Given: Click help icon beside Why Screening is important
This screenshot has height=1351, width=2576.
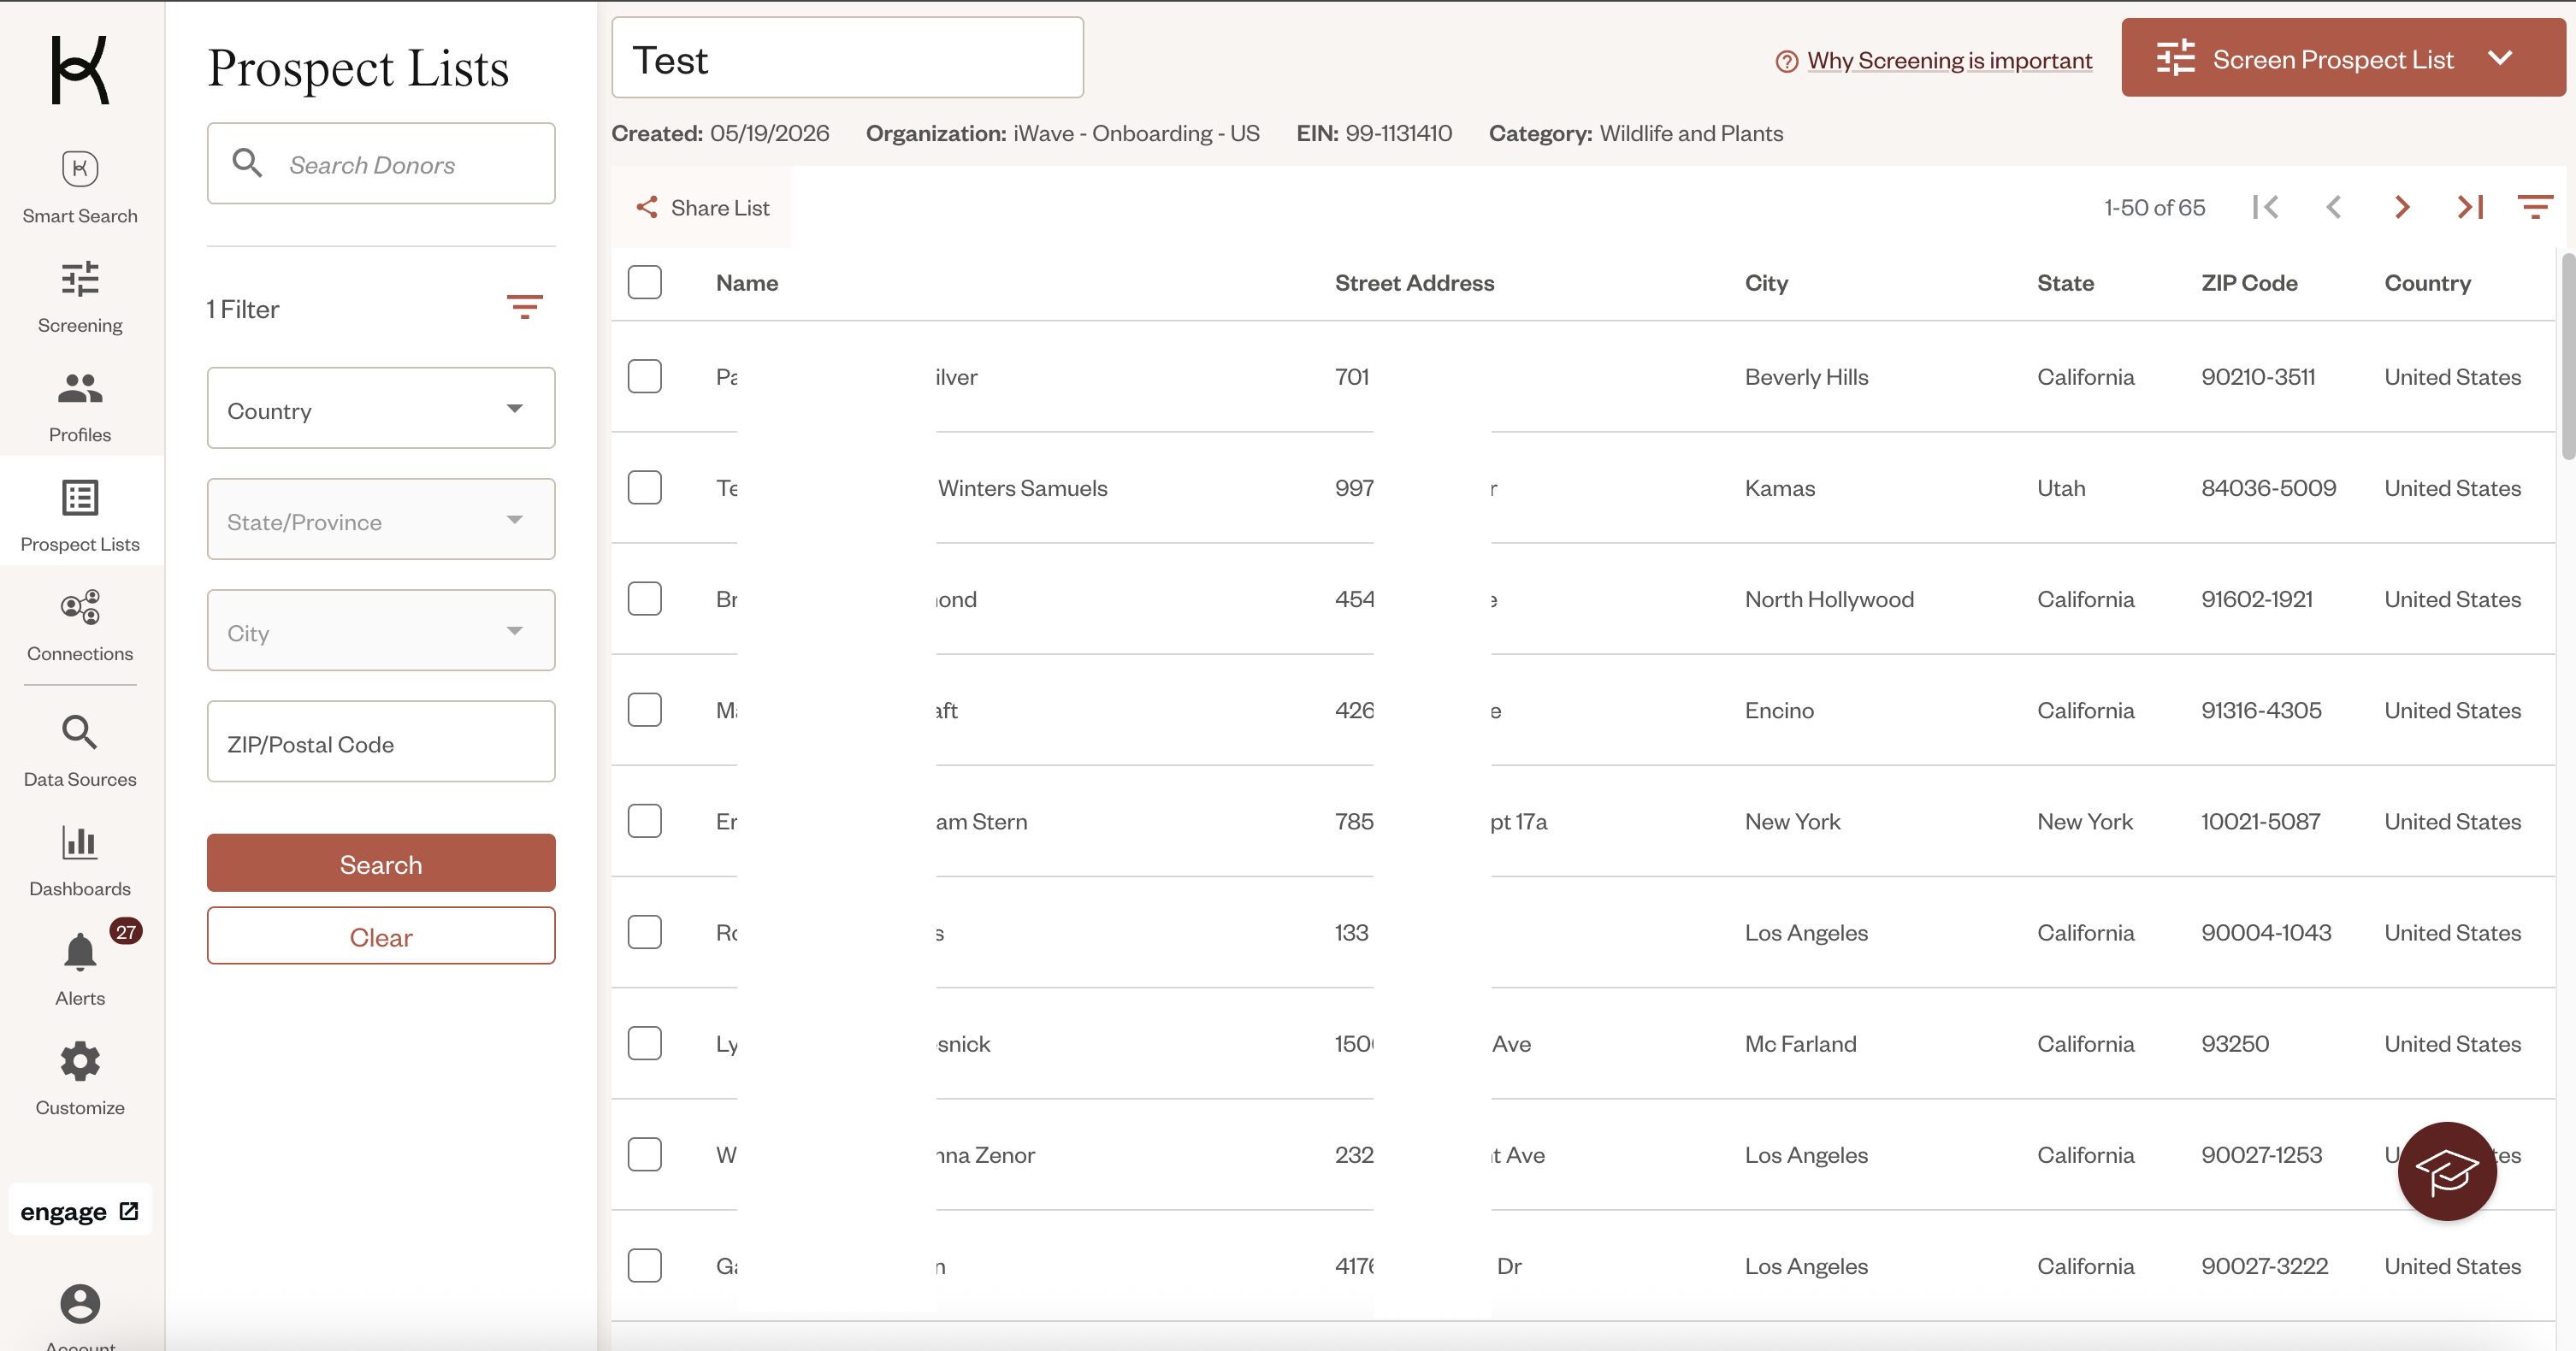Looking at the screenshot, I should tap(1786, 61).
